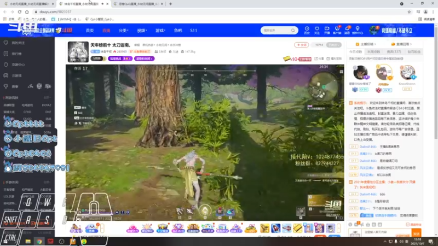Open the Creator Center lightbulb icon
This screenshot has width=438, height=246.
coord(358,29)
